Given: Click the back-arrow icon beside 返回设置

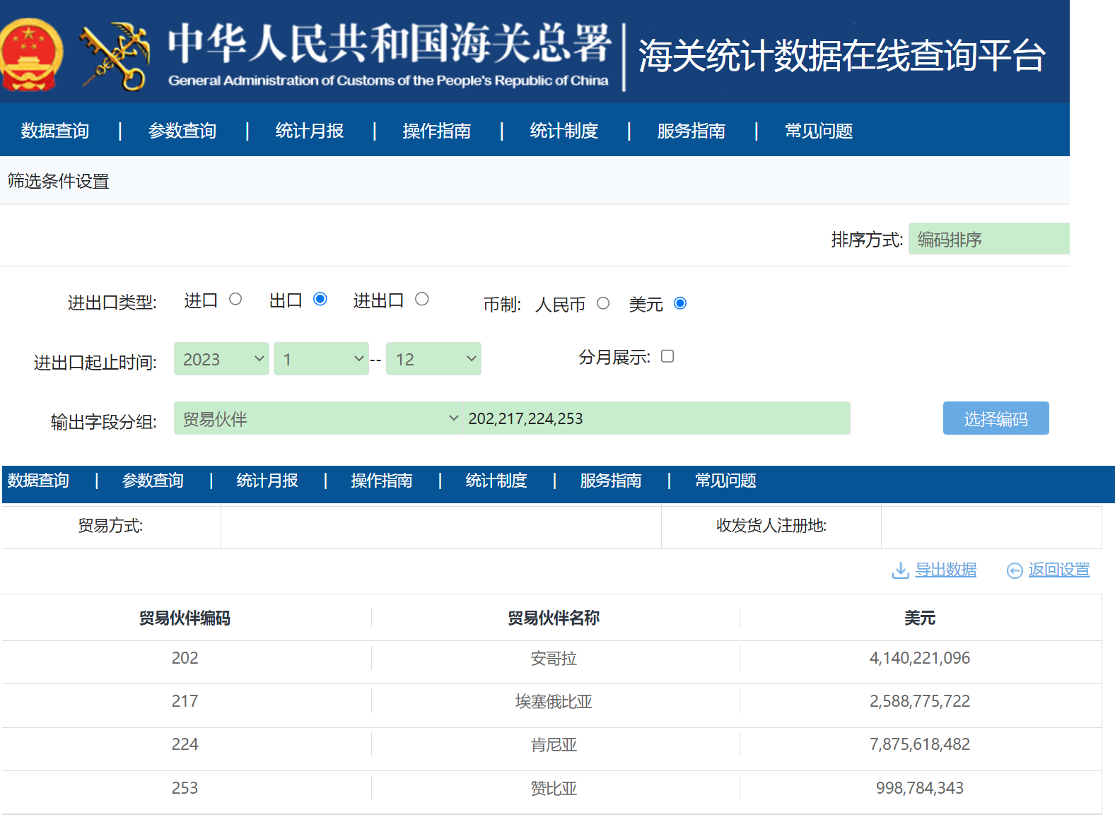Looking at the screenshot, I should (1015, 570).
